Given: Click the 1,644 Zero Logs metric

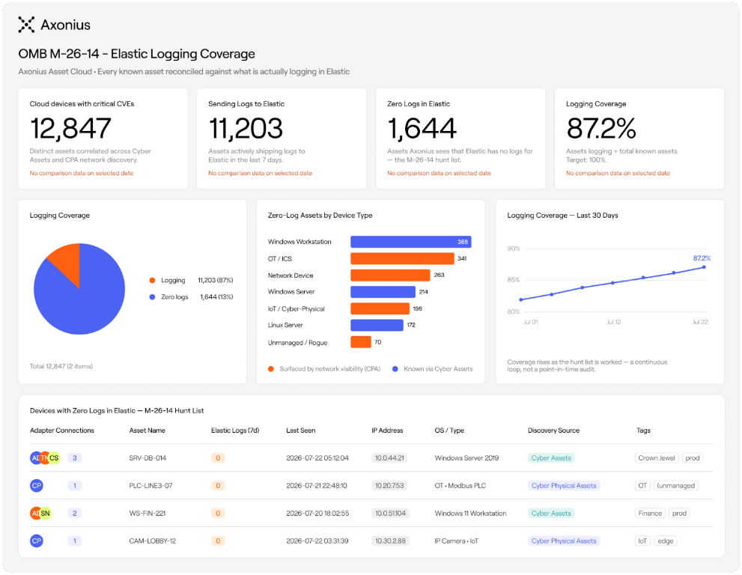Looking at the screenshot, I should tap(422, 128).
